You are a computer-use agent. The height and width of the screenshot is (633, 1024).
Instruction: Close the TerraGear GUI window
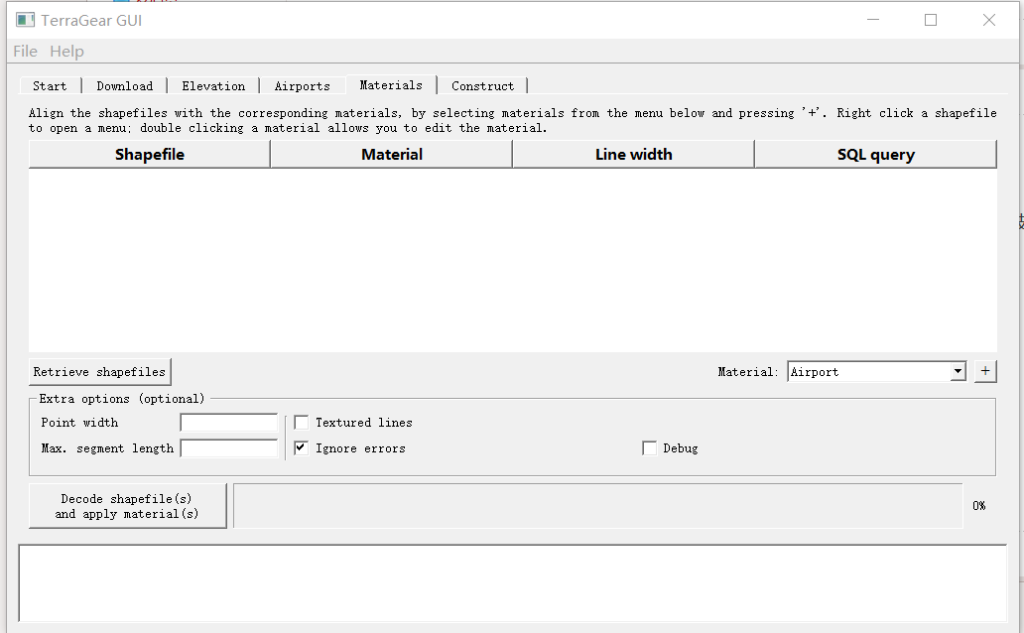click(989, 20)
